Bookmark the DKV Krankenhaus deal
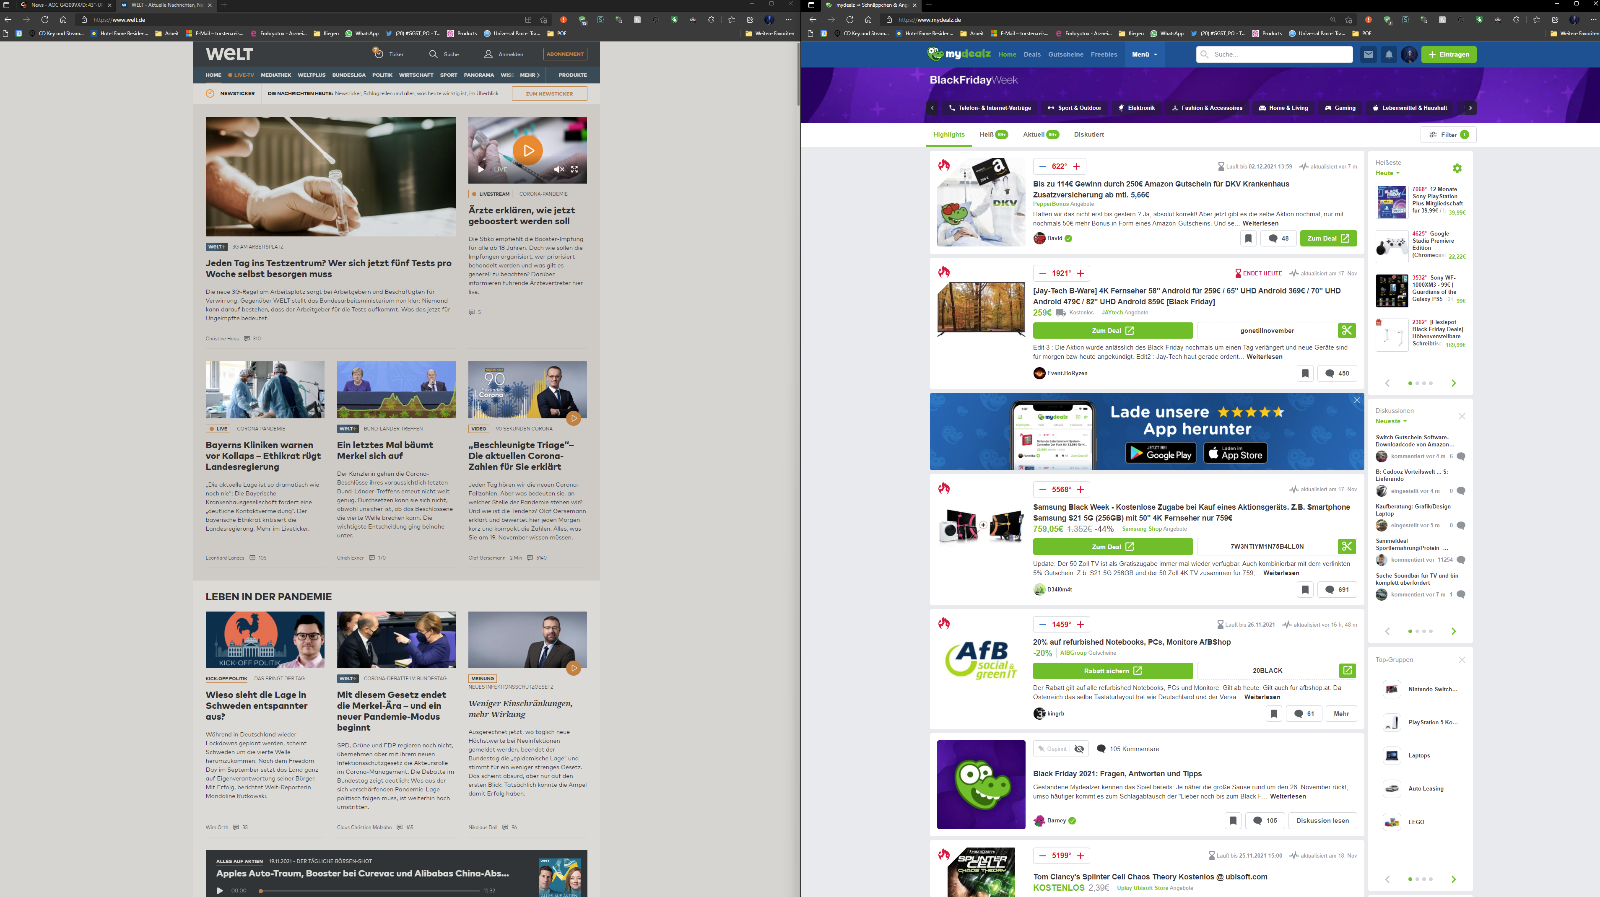Screen dimensions: 1600x897 click(x=1248, y=239)
